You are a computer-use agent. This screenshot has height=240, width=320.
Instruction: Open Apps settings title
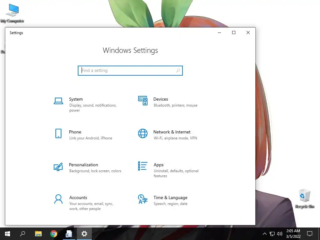coord(158,165)
